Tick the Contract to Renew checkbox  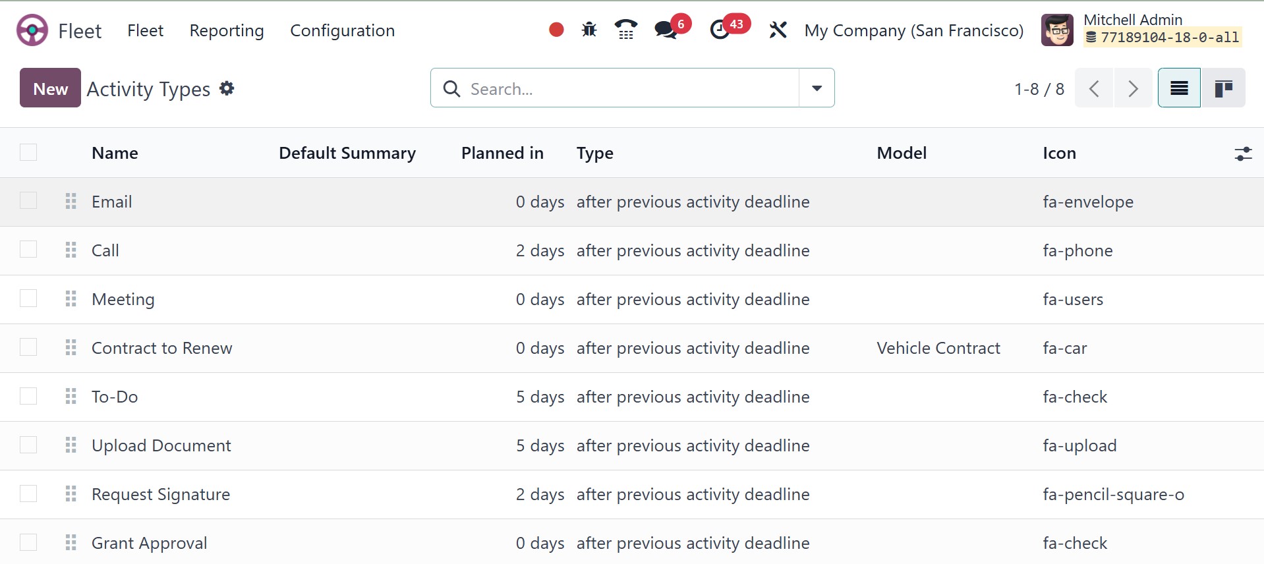[28, 347]
